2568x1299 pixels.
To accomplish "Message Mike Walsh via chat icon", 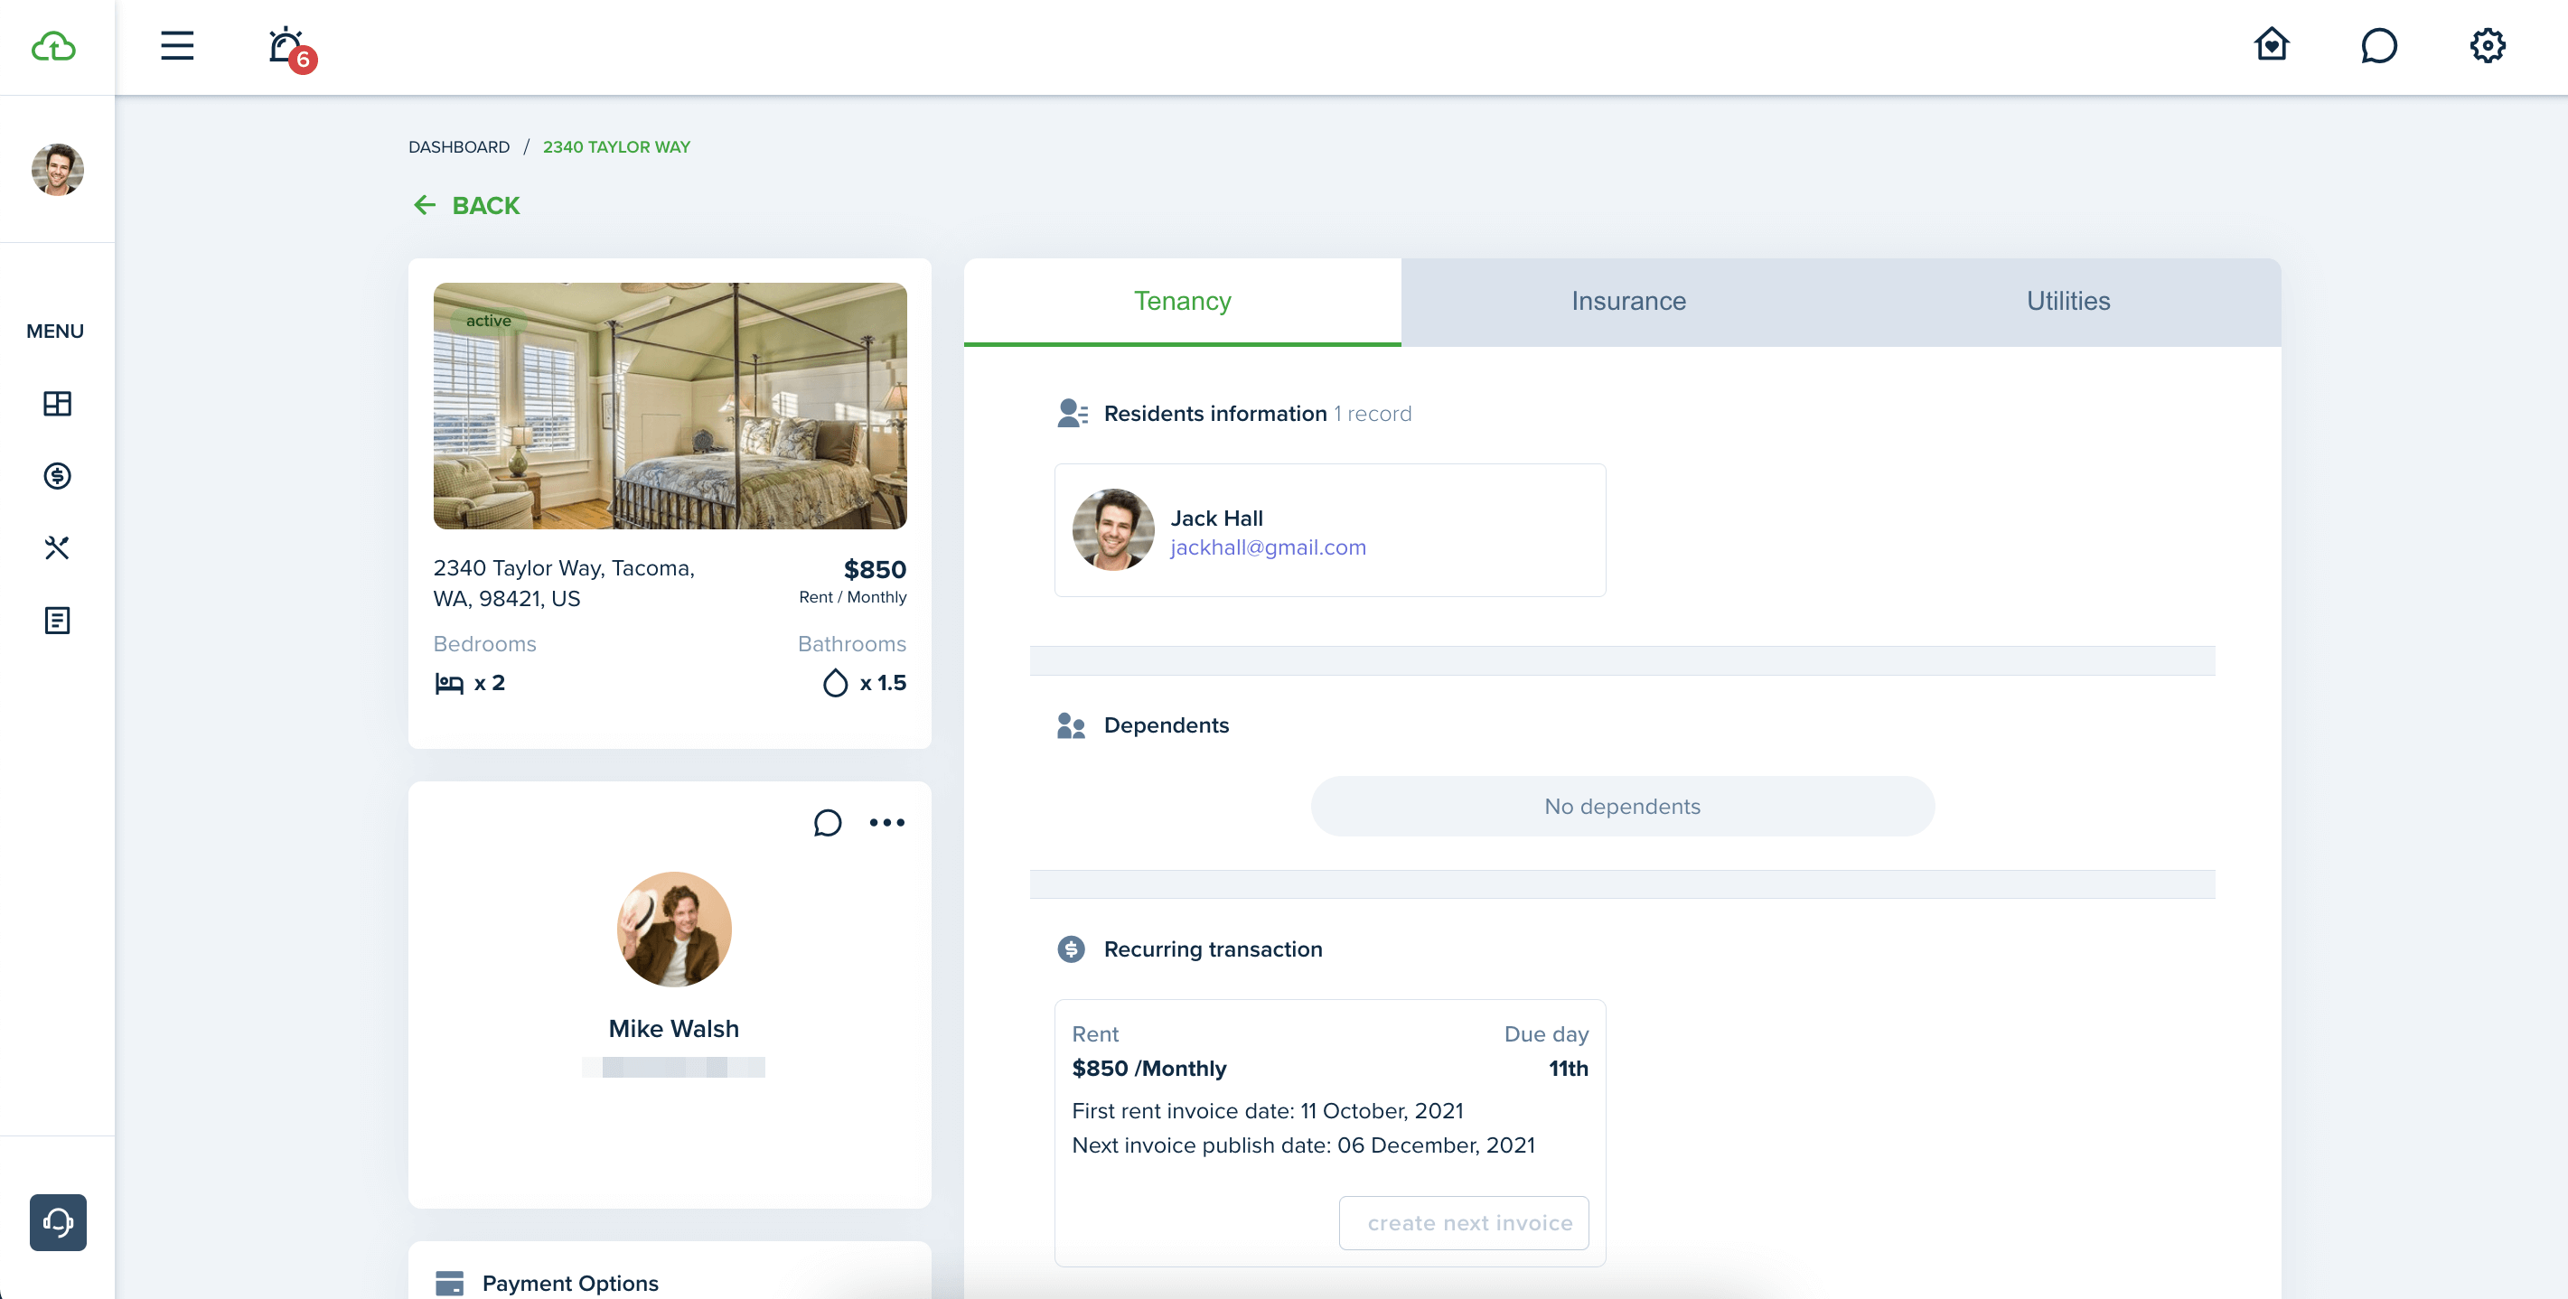I will point(828,822).
